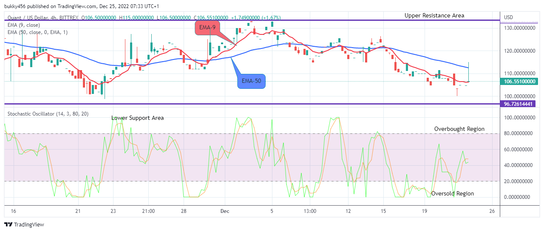544x232 pixels.
Task: Click the Oversold Region text label
Action: click(453, 193)
